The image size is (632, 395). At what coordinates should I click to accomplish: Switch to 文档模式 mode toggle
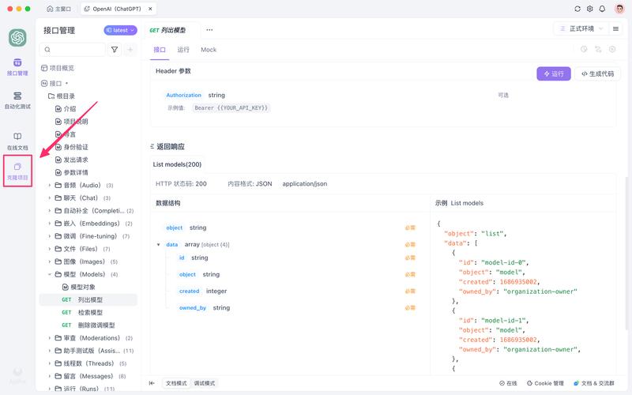(x=176, y=383)
